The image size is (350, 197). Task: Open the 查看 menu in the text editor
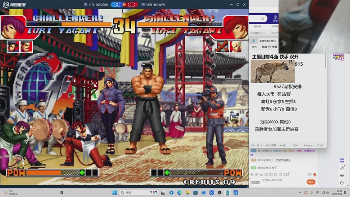point(275,47)
